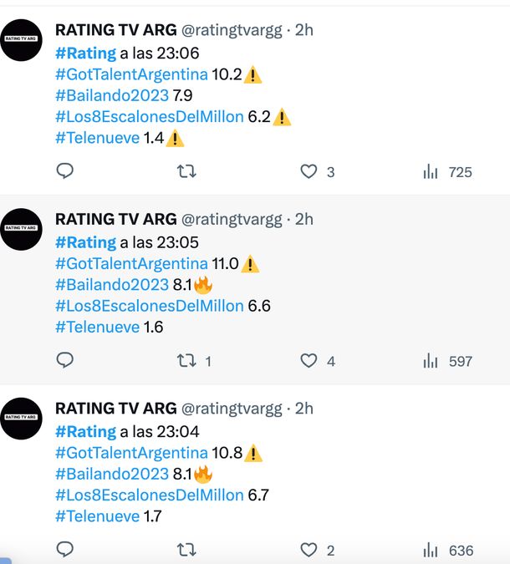Open the #Bailando2023 hashtag in the 23:05 tweet
The image size is (510, 564).
pyautogui.click(x=112, y=285)
